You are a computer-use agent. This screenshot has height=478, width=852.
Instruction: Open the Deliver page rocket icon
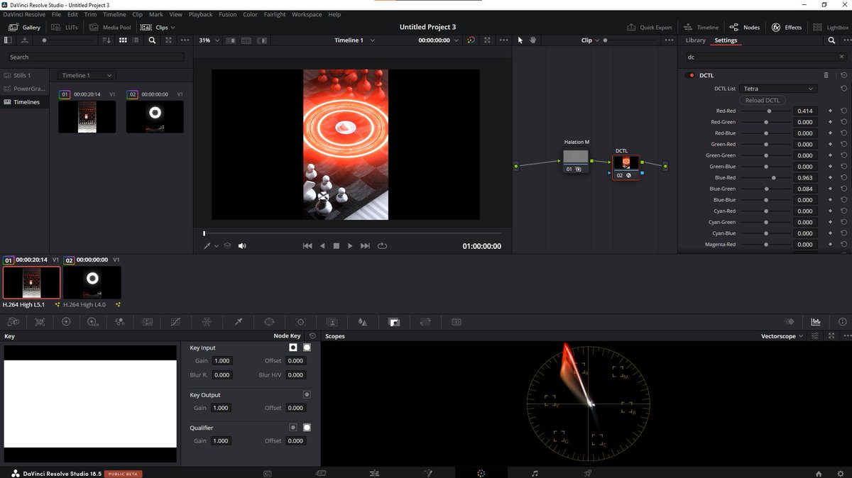click(x=588, y=473)
